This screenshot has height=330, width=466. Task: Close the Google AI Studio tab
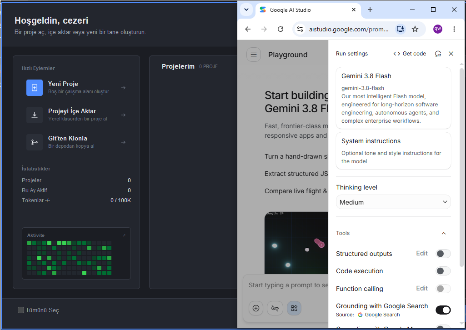[354, 10]
